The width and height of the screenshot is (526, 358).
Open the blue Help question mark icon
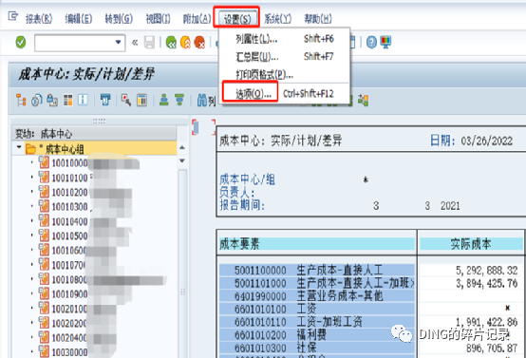click(371, 43)
